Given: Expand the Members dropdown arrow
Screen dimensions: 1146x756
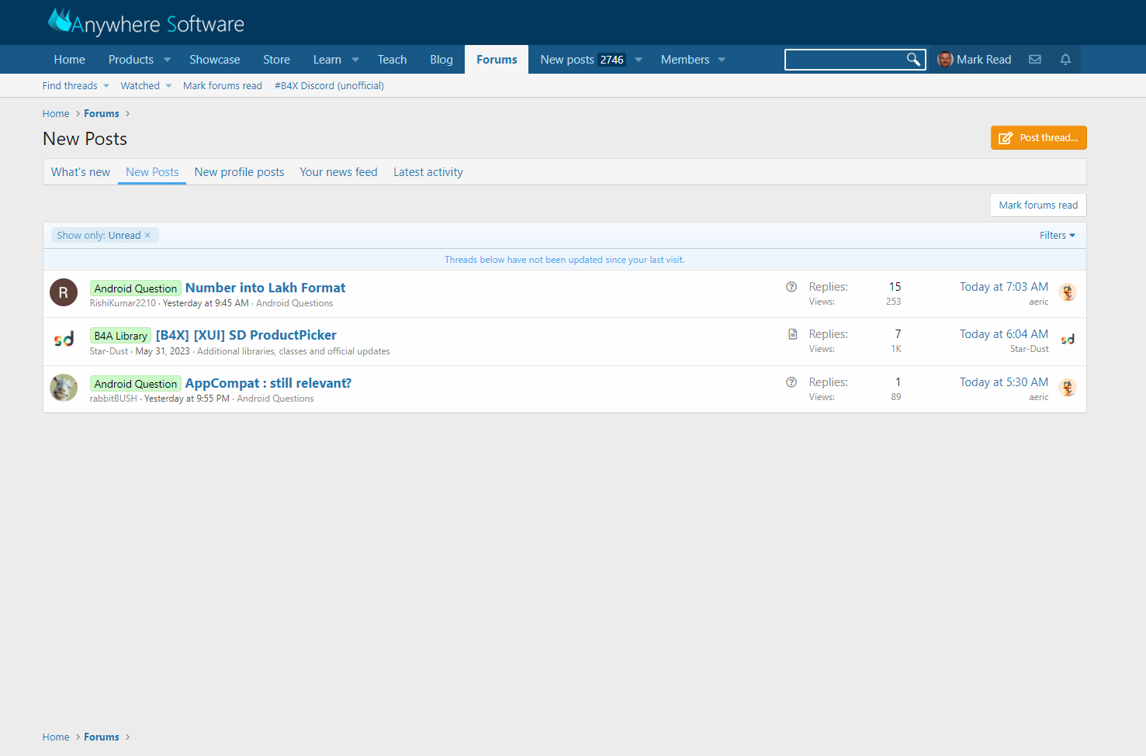Looking at the screenshot, I should coord(722,60).
